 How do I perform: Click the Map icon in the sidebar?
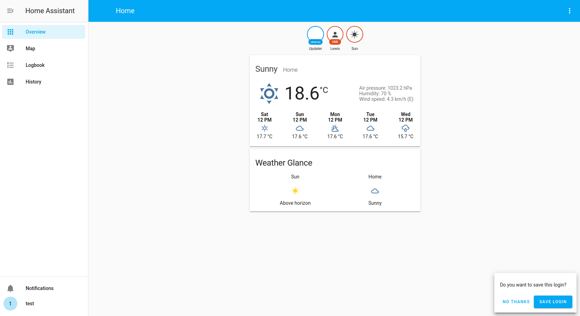[x=10, y=48]
